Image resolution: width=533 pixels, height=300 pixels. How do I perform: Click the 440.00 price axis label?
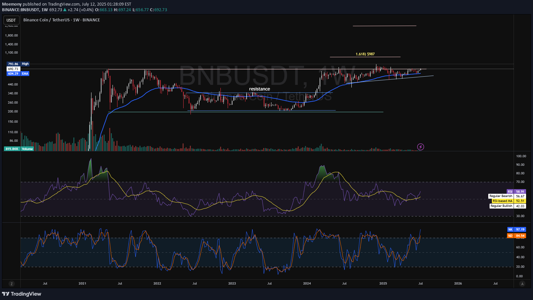13,85
